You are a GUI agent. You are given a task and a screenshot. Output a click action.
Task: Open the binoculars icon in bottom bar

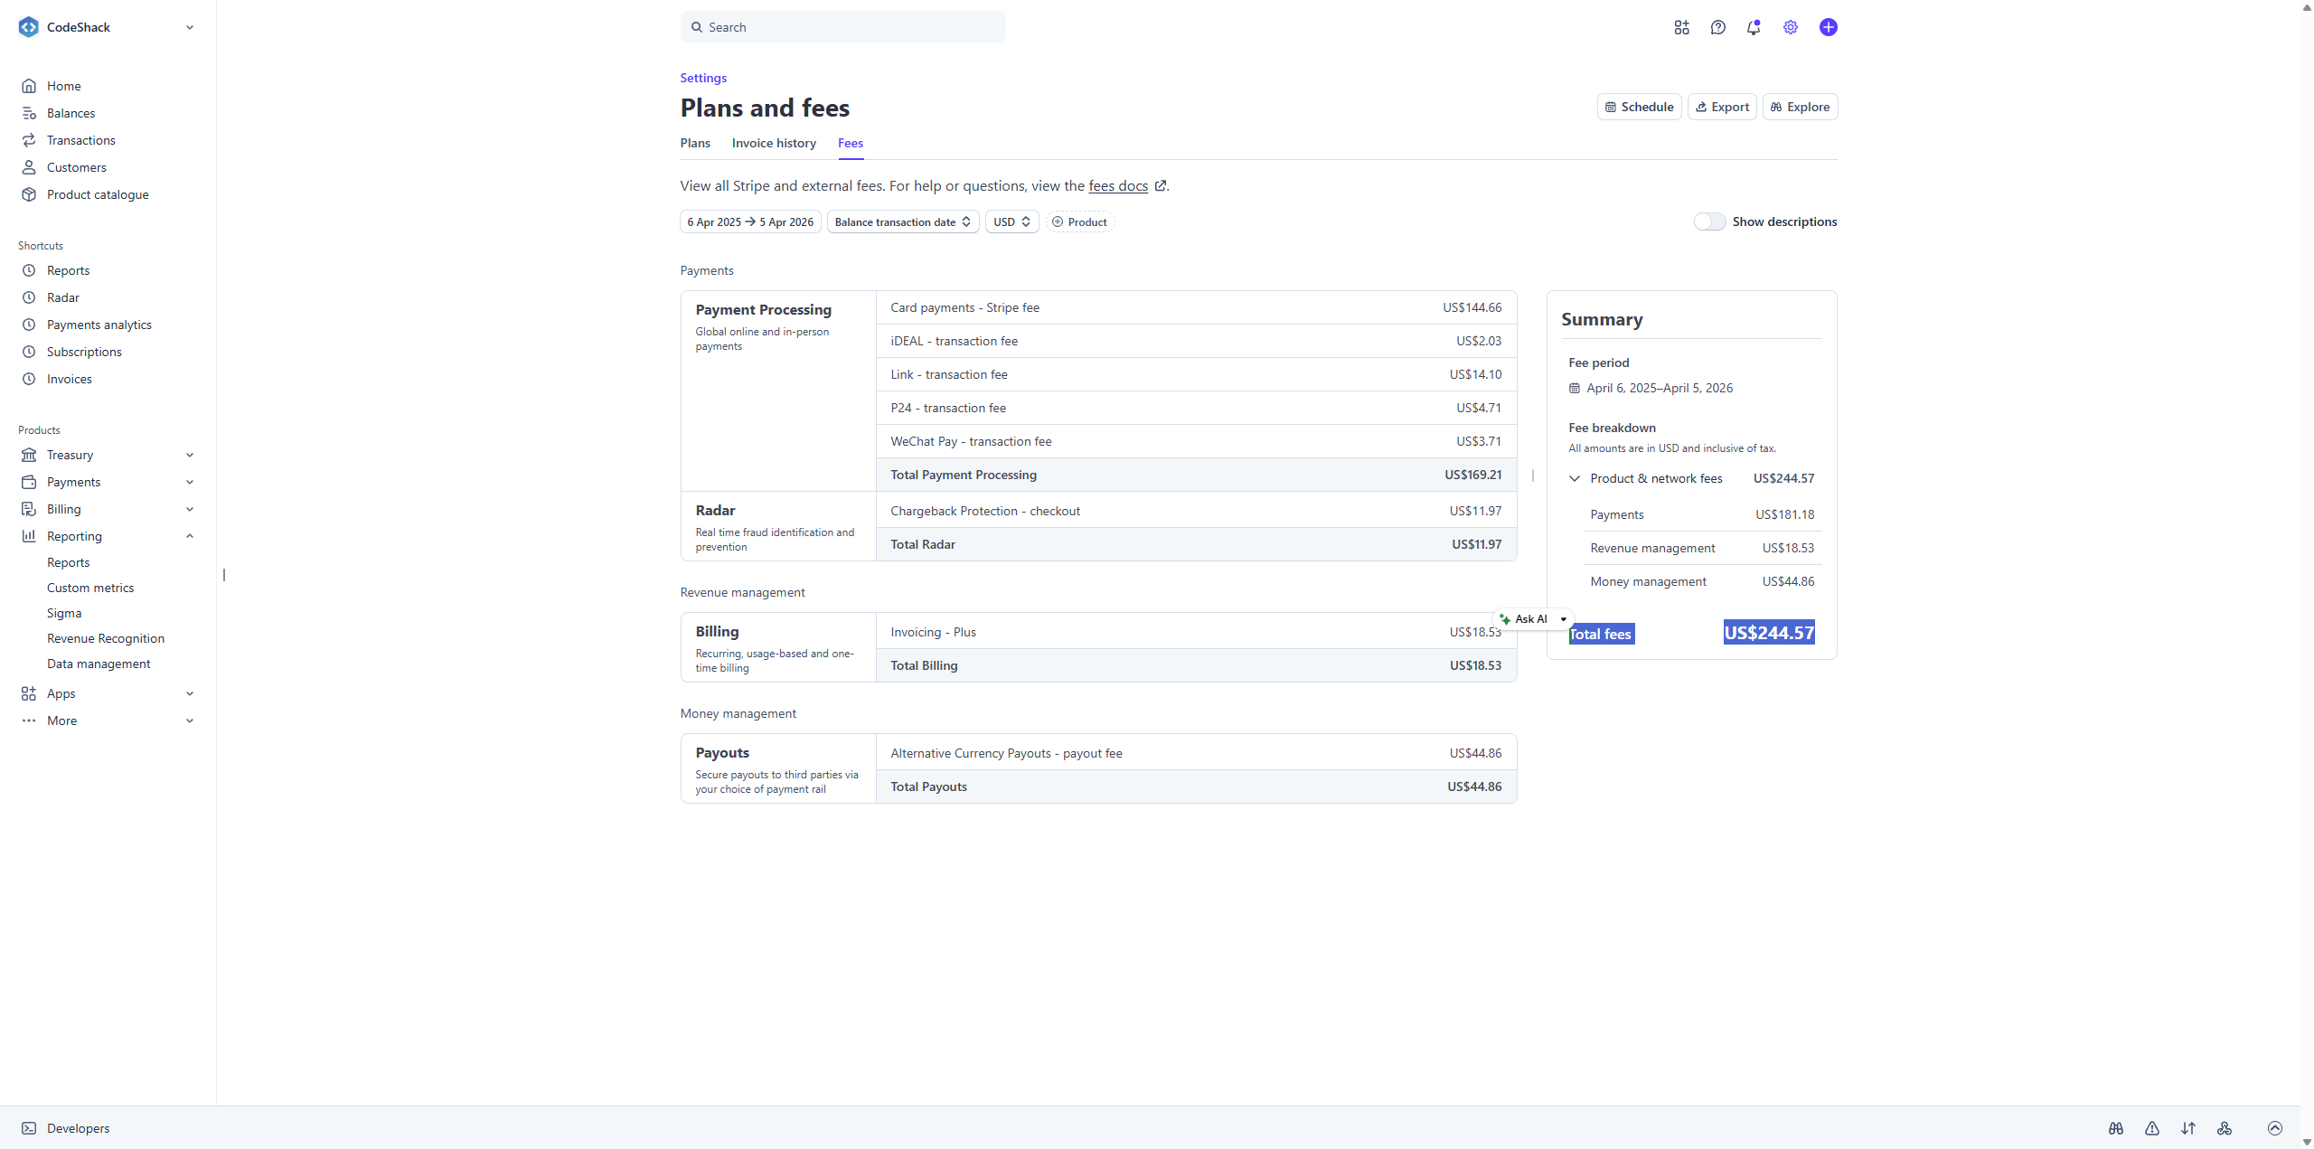[2115, 1128]
